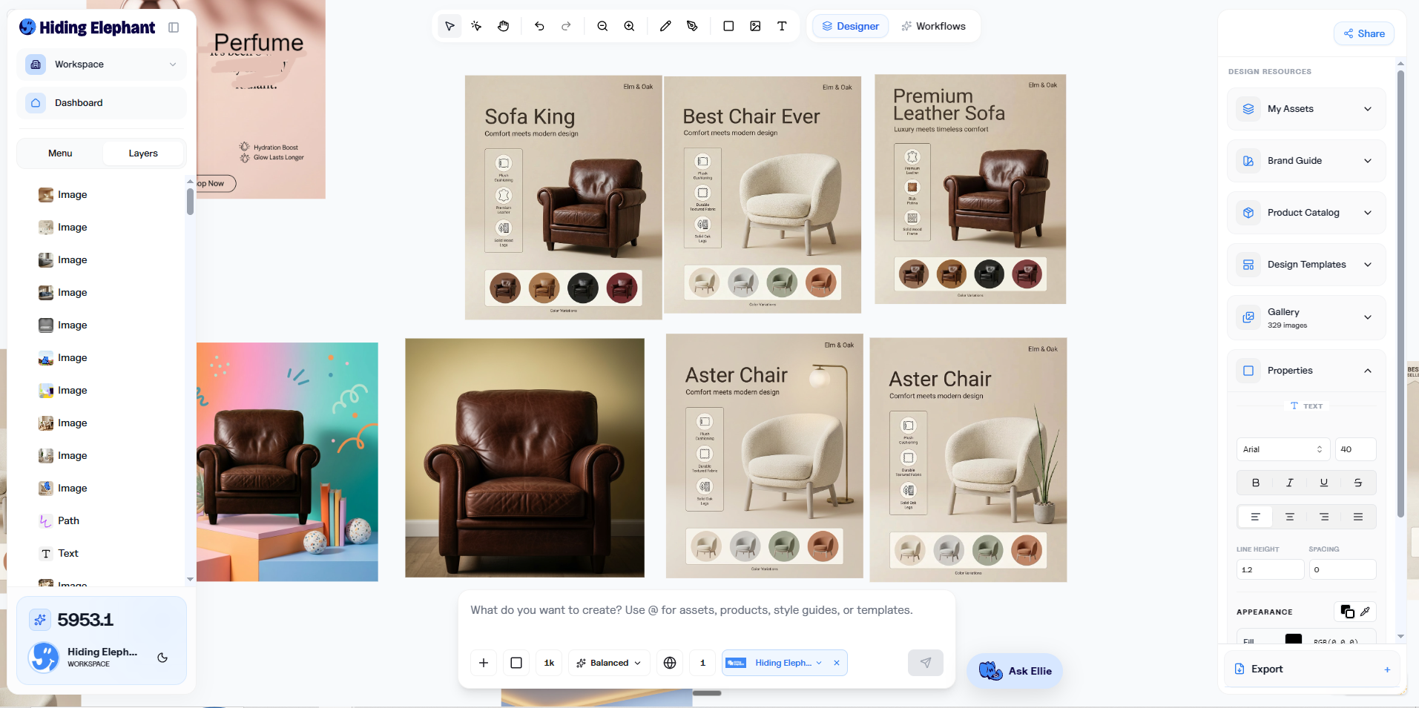
Task: Click the line height 1.2 field
Action: pyautogui.click(x=1270, y=569)
